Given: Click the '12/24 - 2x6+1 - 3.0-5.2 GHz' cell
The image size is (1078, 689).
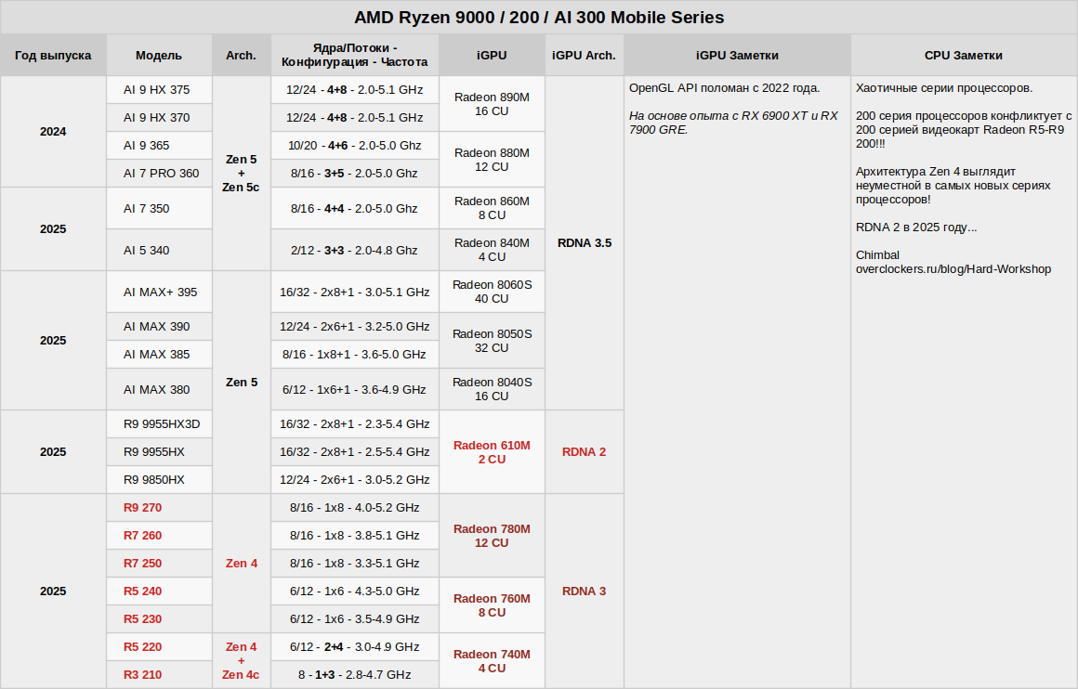Looking at the screenshot, I should pos(355,479).
